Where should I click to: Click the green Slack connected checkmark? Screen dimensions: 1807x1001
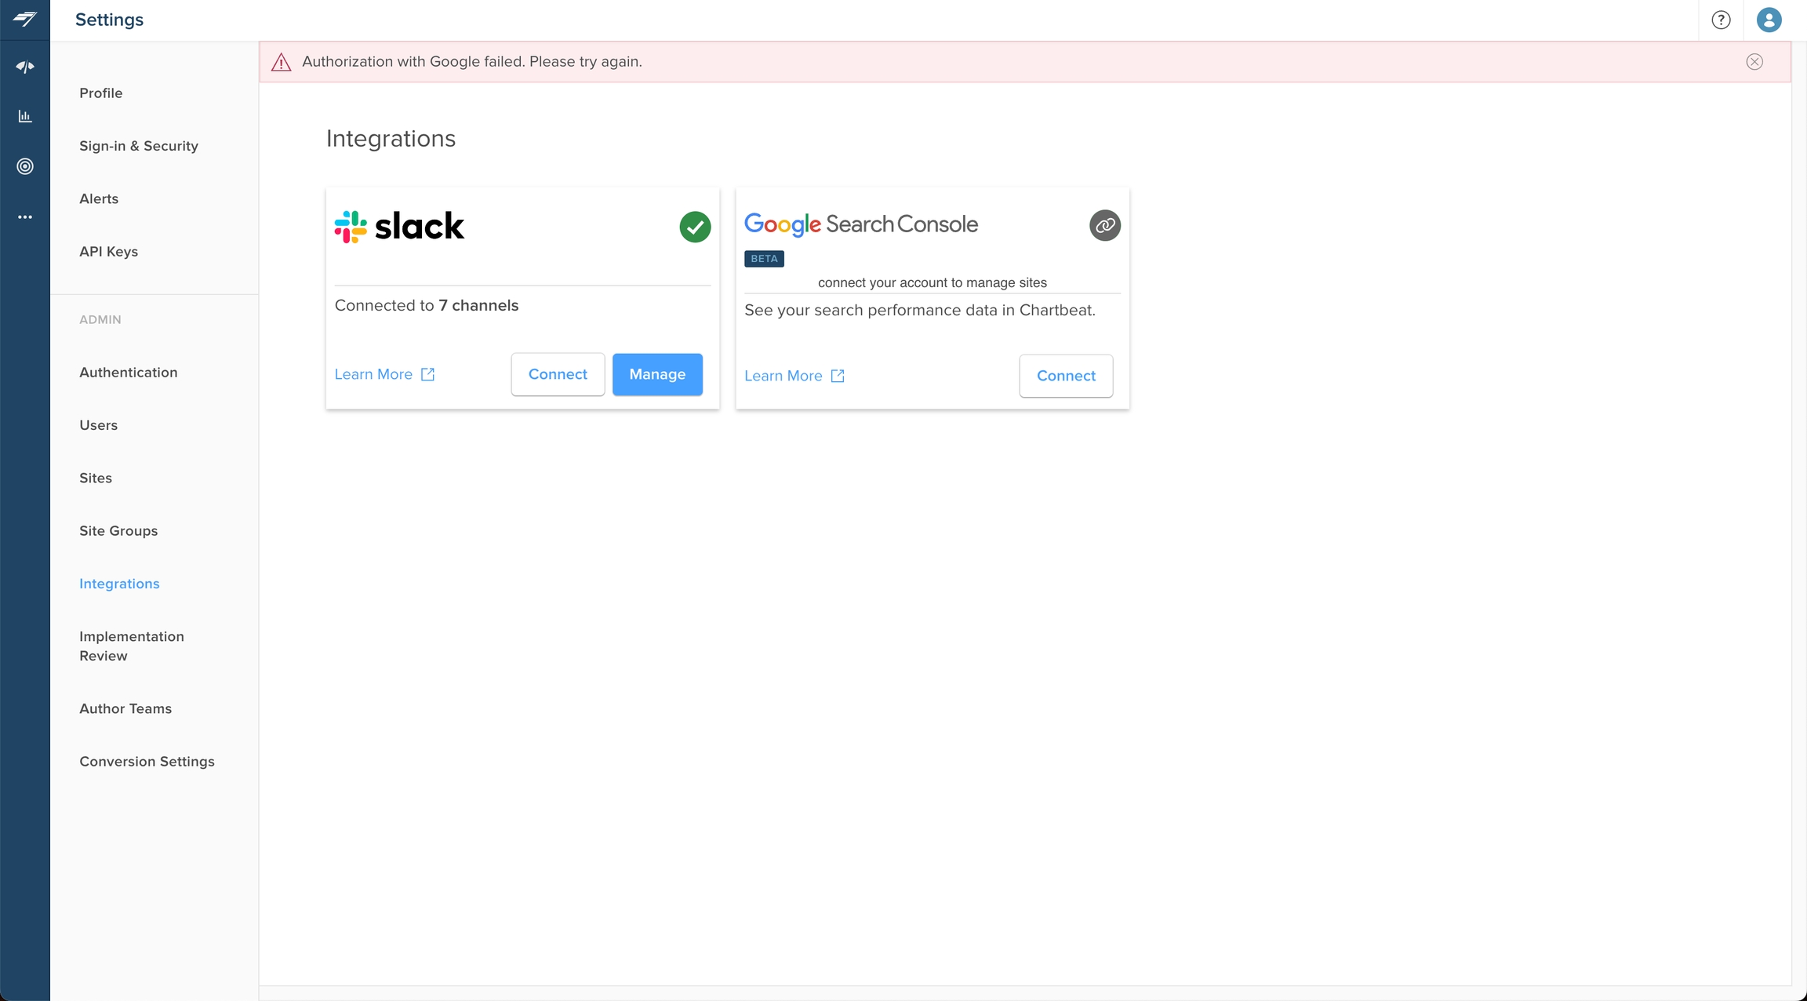(x=695, y=227)
